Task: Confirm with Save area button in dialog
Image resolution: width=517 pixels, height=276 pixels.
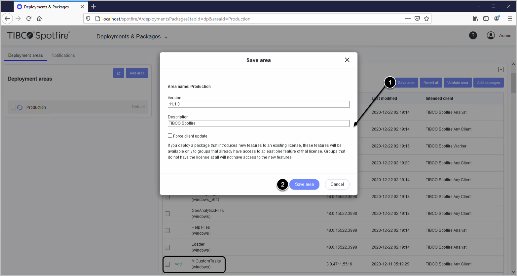Action: coord(304,184)
